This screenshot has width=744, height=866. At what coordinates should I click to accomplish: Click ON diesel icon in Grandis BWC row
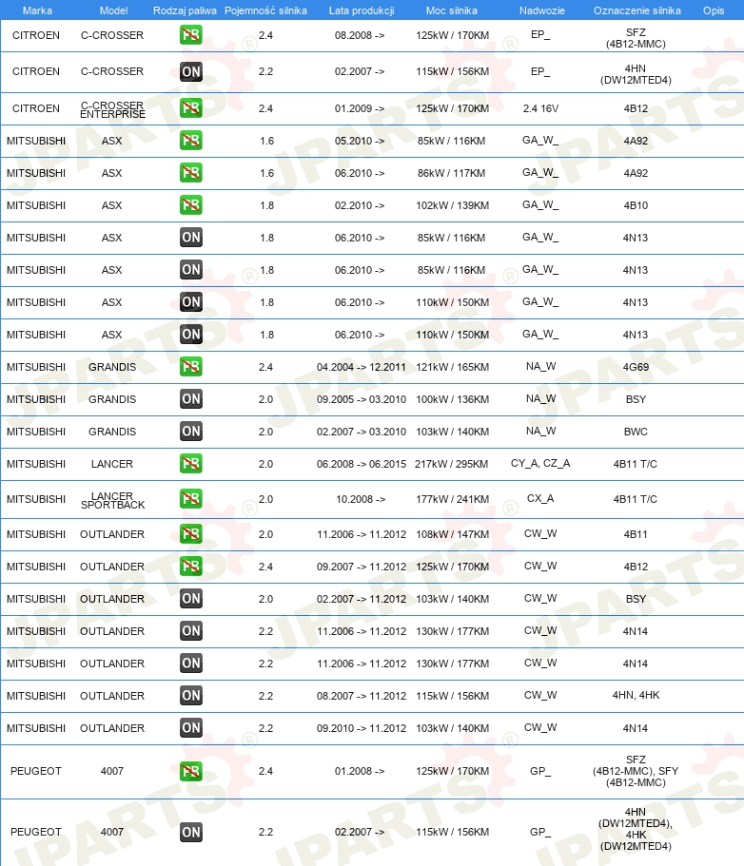[x=190, y=432]
